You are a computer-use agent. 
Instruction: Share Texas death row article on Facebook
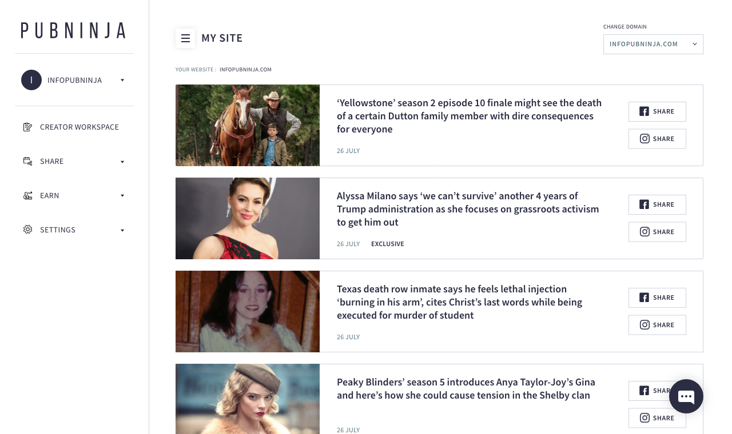click(657, 298)
